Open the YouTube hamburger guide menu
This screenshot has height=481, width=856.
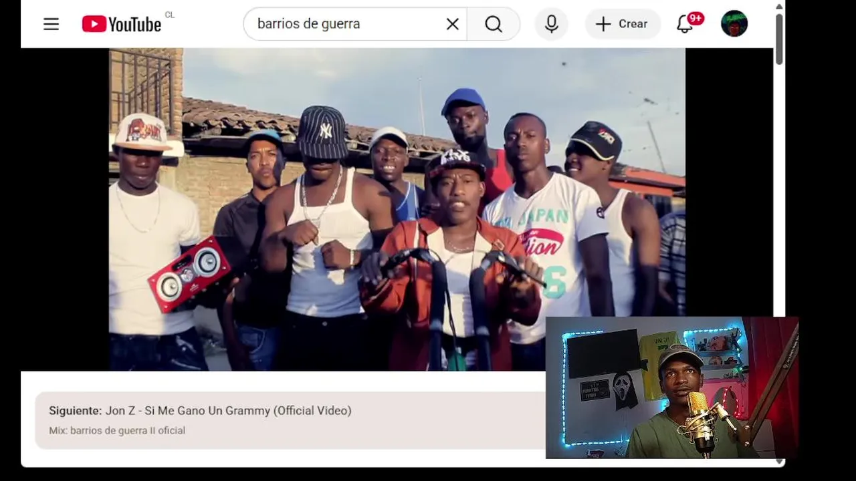[x=51, y=24]
